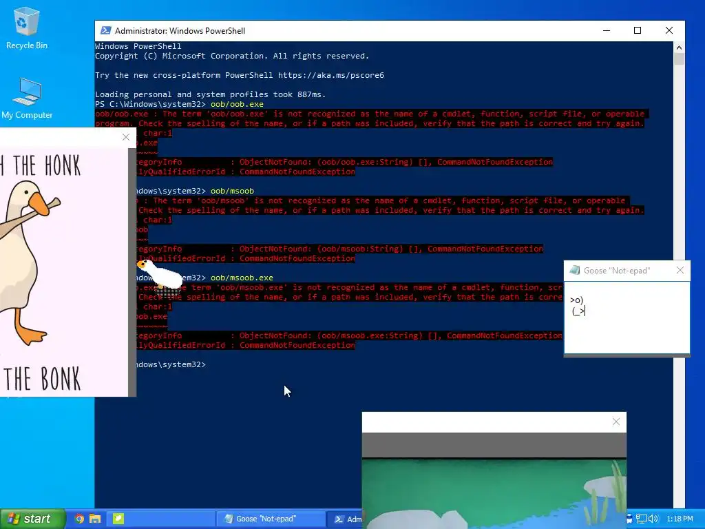Close the PowerShell window
Image resolution: width=705 pixels, height=529 pixels.
669,30
